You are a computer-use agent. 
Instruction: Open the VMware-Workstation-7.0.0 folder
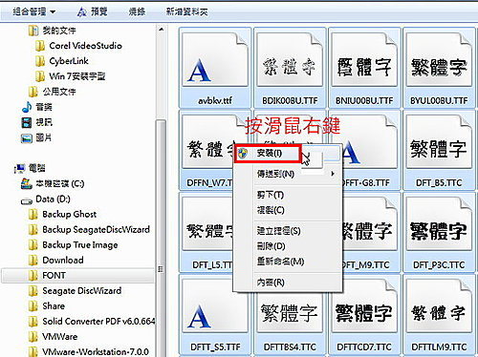89,352
